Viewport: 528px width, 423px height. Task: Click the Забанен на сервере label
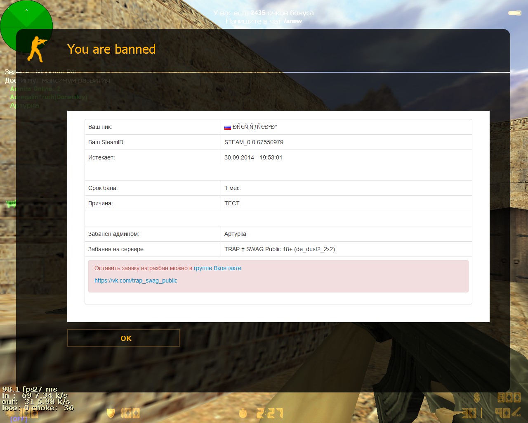click(116, 249)
